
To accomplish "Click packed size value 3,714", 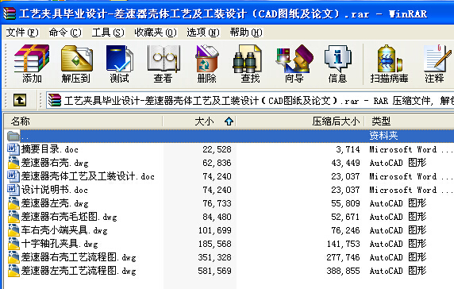I will pyautogui.click(x=348, y=149).
